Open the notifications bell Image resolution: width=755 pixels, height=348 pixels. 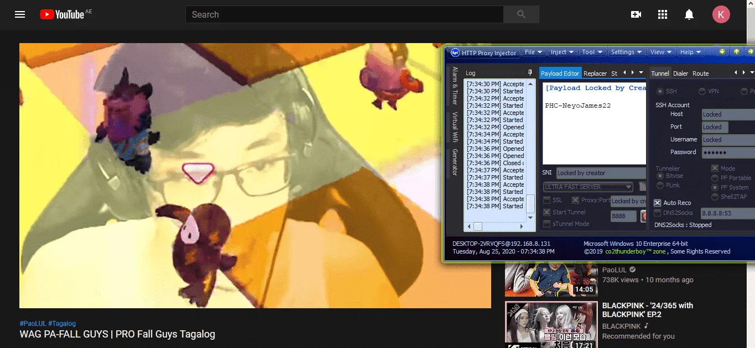coord(689,14)
